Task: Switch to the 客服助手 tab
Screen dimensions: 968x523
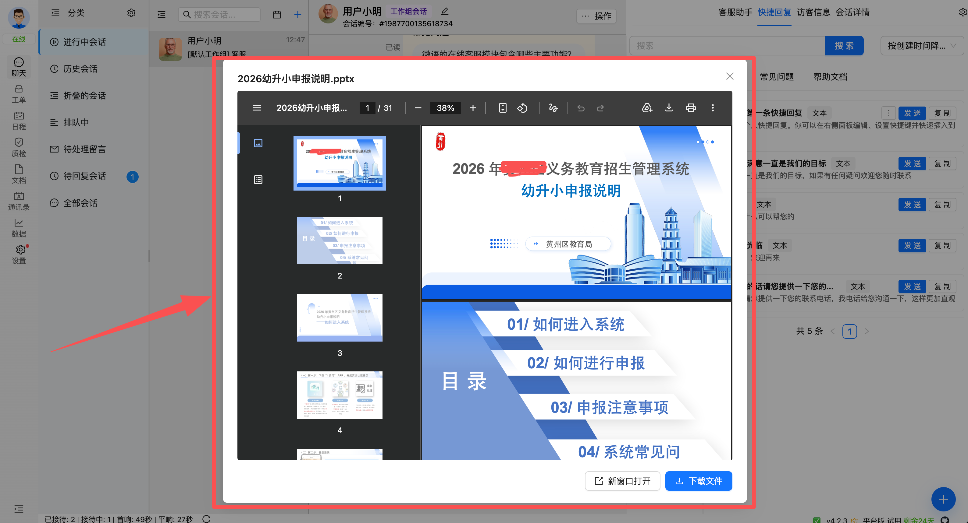Action: coord(735,12)
